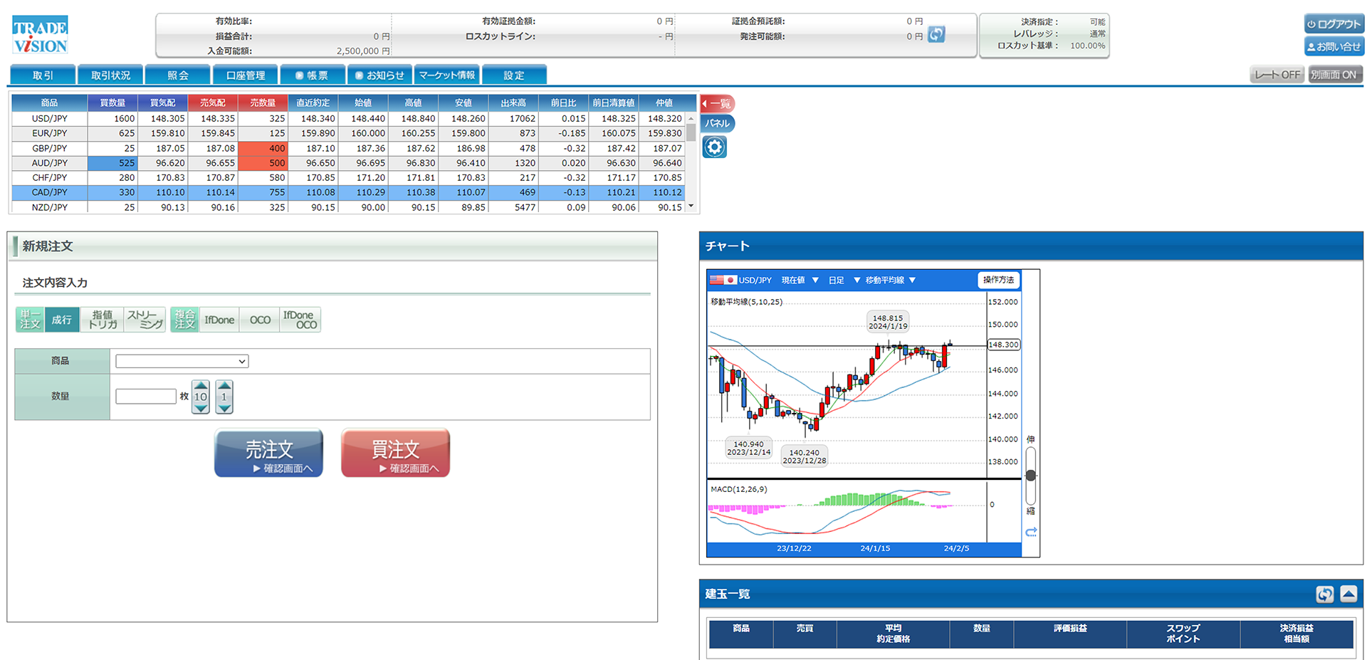Screen dimensions: 1367x660
Task: Toggle レート OFF button
Action: point(1277,75)
